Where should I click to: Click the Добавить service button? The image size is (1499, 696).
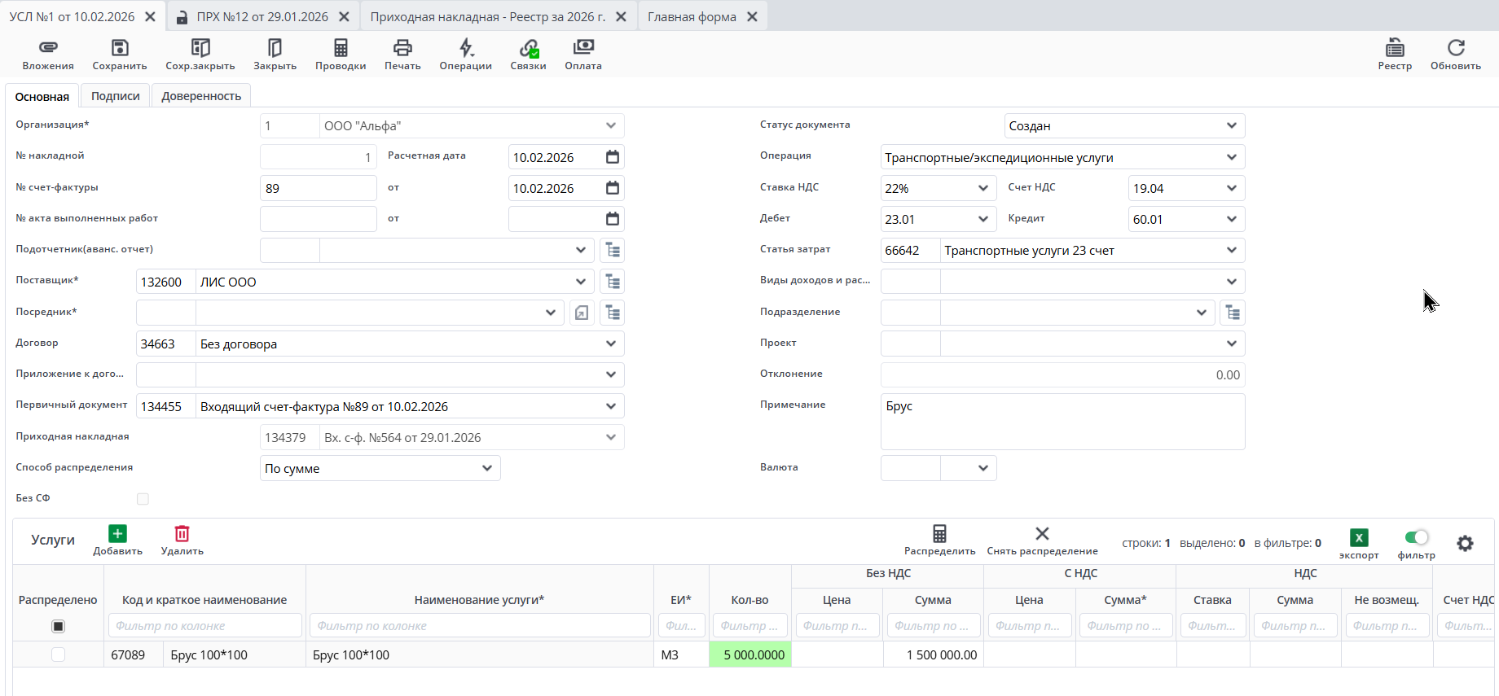117,540
